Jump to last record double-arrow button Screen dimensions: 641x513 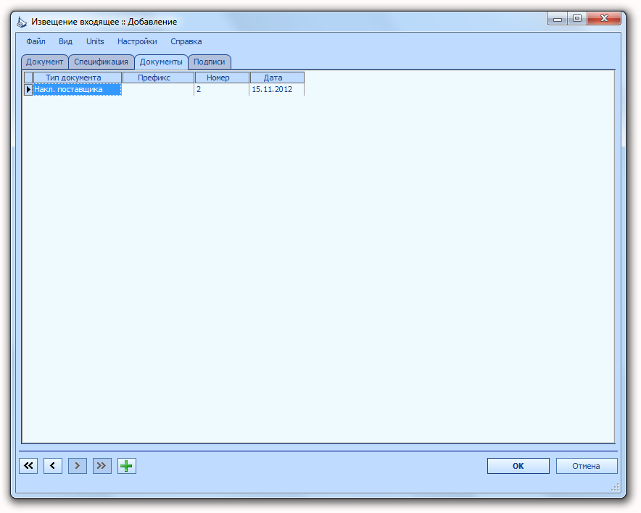click(102, 466)
